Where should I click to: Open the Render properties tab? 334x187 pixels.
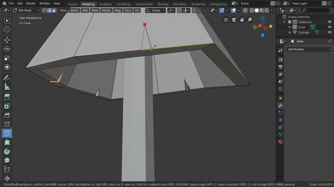(280, 60)
